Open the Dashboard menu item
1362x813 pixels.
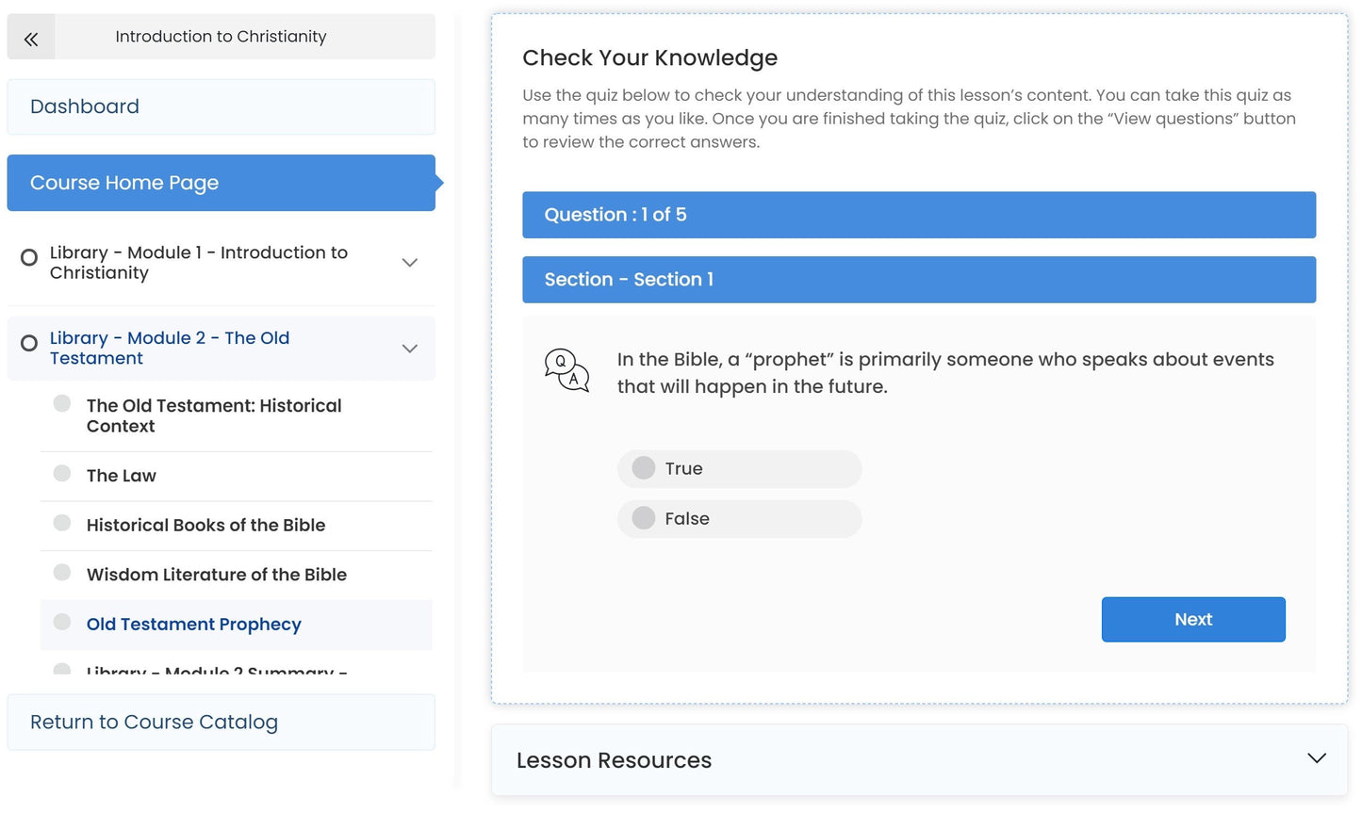tap(221, 106)
